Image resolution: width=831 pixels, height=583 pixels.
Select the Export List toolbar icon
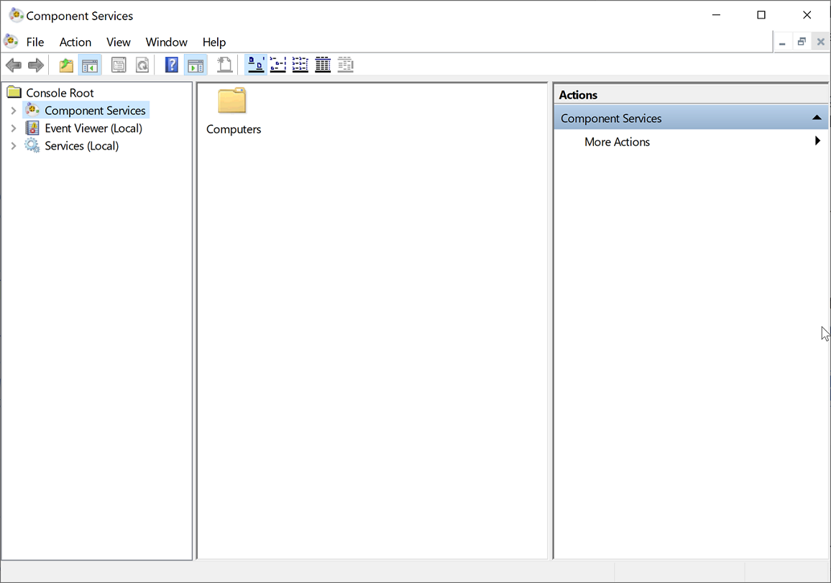click(224, 65)
